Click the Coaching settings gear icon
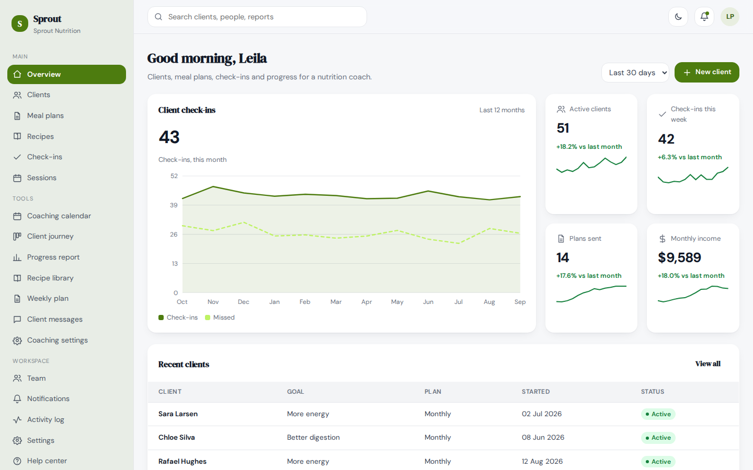This screenshot has height=470, width=753. click(17, 340)
